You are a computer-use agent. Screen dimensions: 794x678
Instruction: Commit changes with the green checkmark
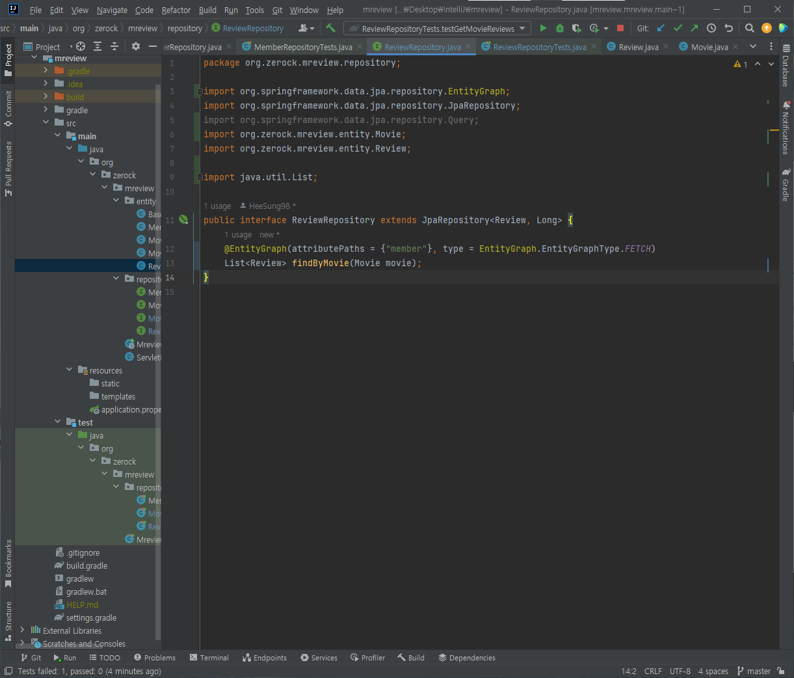coord(678,28)
